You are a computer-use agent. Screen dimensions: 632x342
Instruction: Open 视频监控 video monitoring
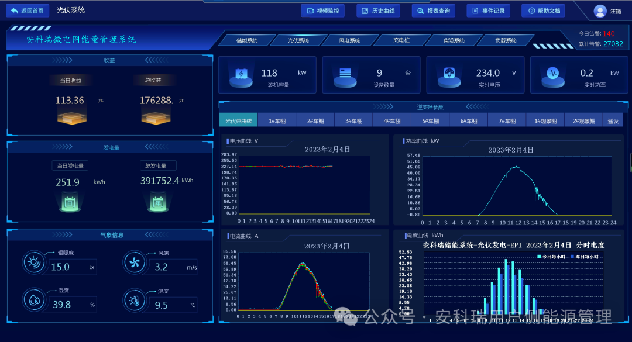tap(323, 11)
